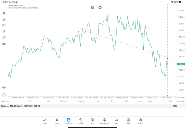
Task: Sort positions by Volume column header
Action: click(81, 102)
